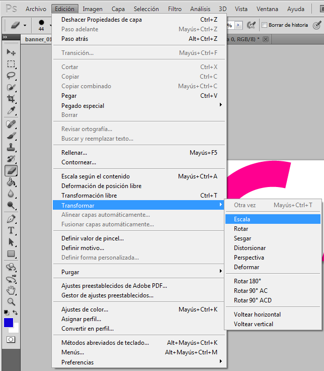Open the Ventana menu
Image resolution: width=324 pixels, height=371 pixels.
[267, 9]
